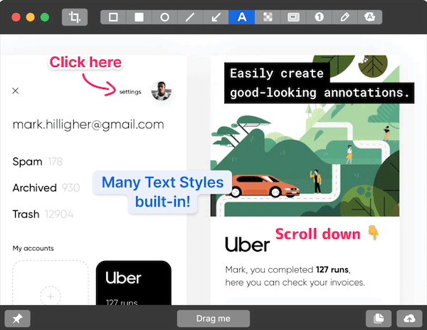427x330 pixels.
Task: Select the text annotation tool
Action: point(242,17)
